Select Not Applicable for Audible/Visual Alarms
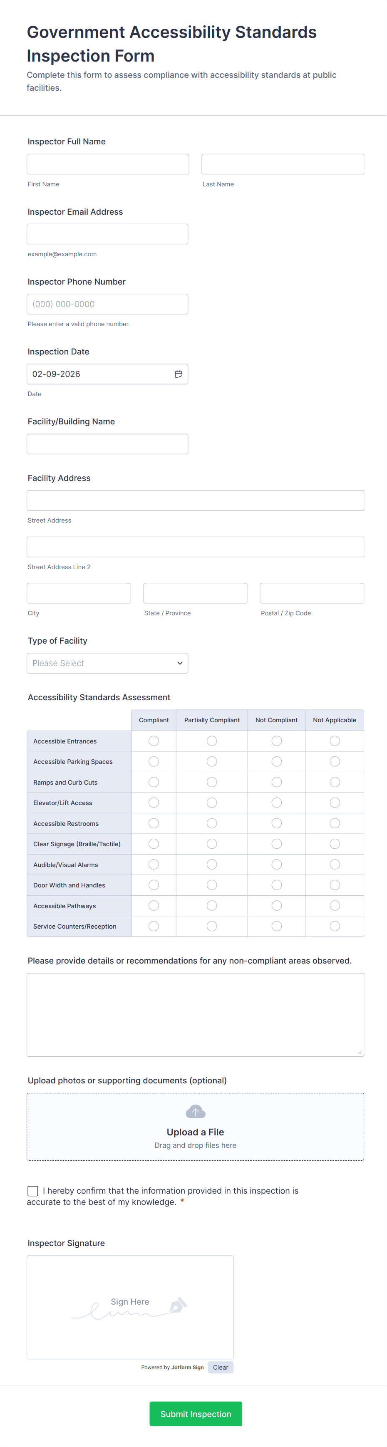 point(335,865)
